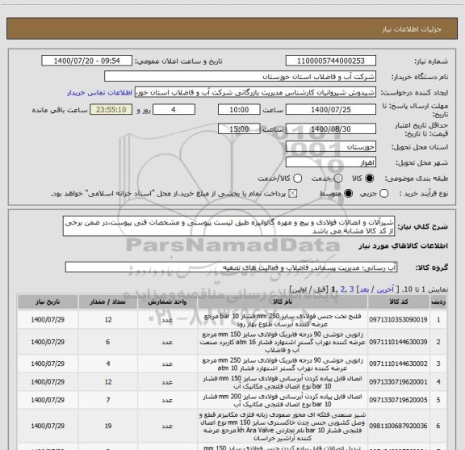
Task: Click quantity 6 in row 2
Action: 108,342
